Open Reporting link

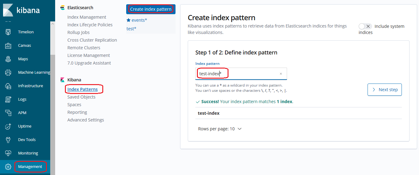77,112
